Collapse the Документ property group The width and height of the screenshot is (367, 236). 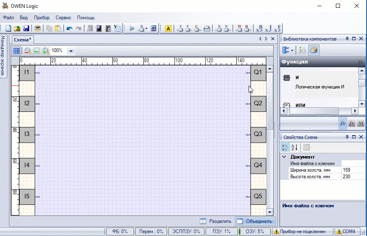(284, 157)
